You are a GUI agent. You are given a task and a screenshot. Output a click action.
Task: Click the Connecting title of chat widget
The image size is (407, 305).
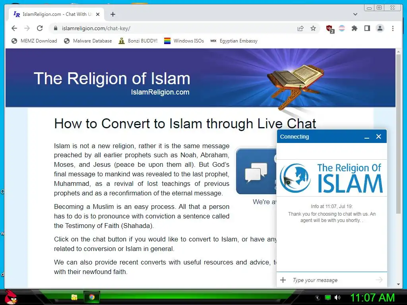coord(295,137)
